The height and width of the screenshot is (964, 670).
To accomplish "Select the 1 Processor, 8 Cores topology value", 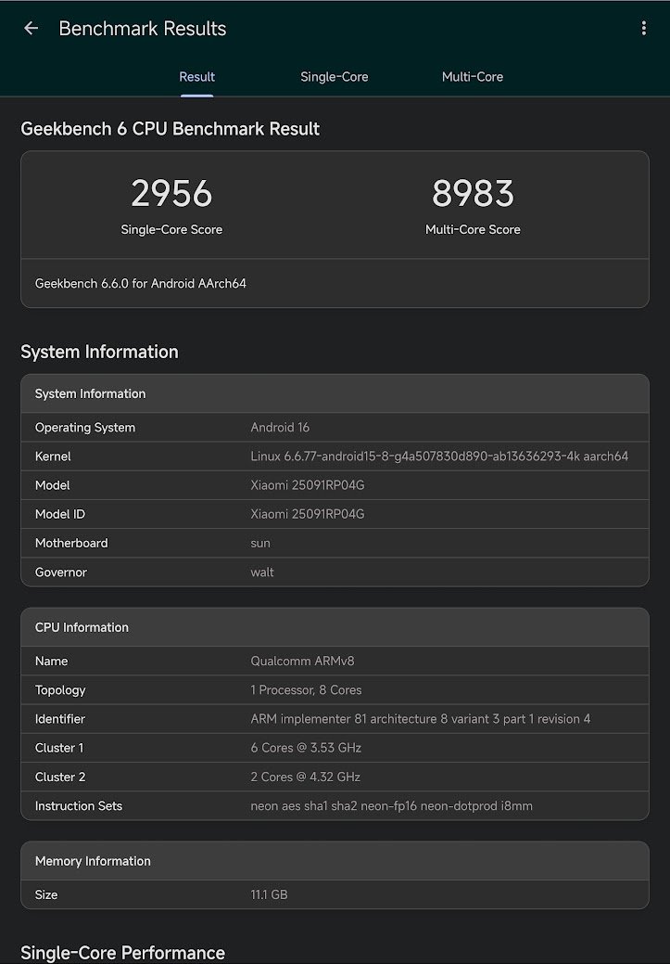I will click(306, 689).
